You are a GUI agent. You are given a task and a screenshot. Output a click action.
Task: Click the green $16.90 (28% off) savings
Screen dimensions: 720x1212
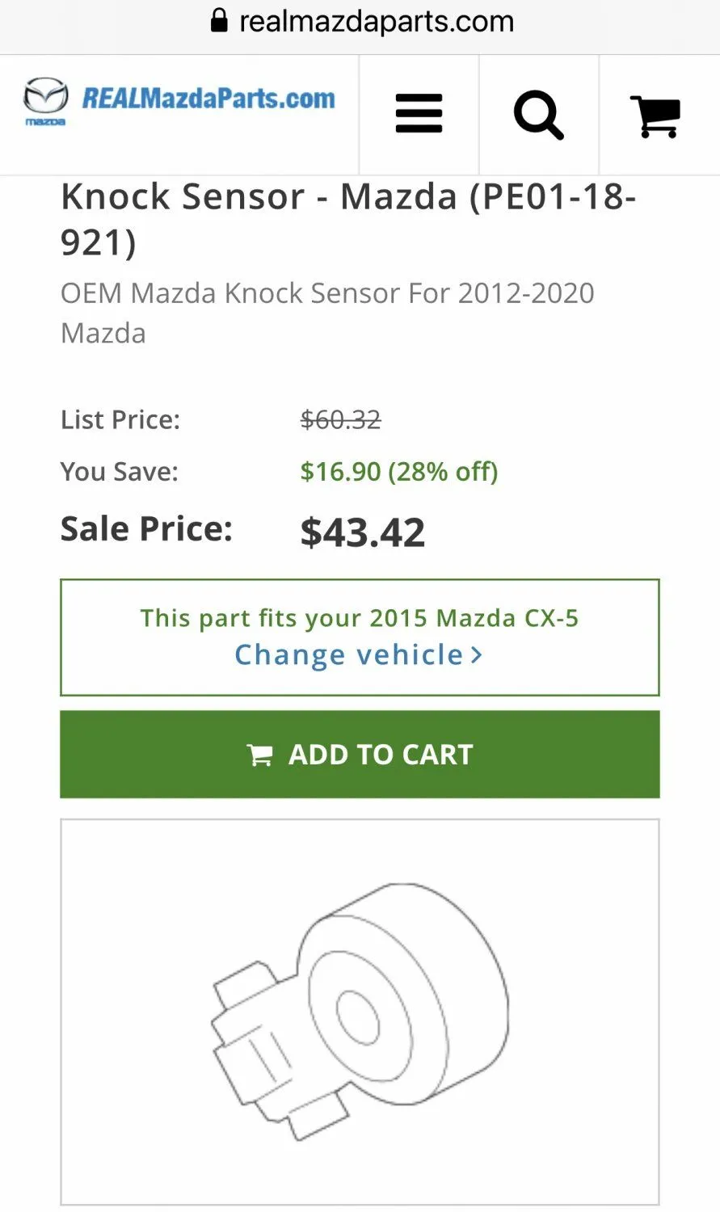398,472
